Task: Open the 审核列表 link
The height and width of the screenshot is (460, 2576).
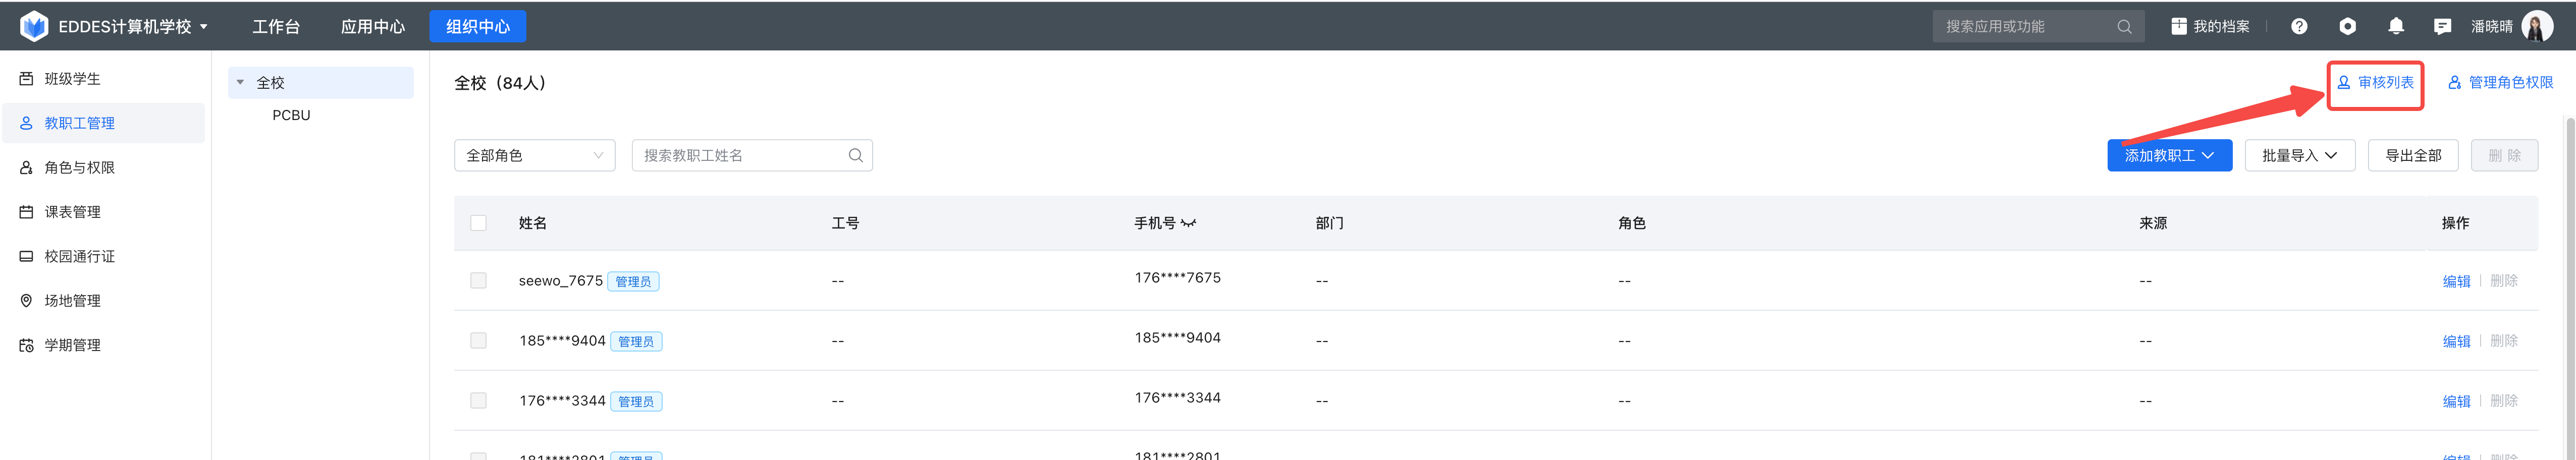Action: [2375, 82]
